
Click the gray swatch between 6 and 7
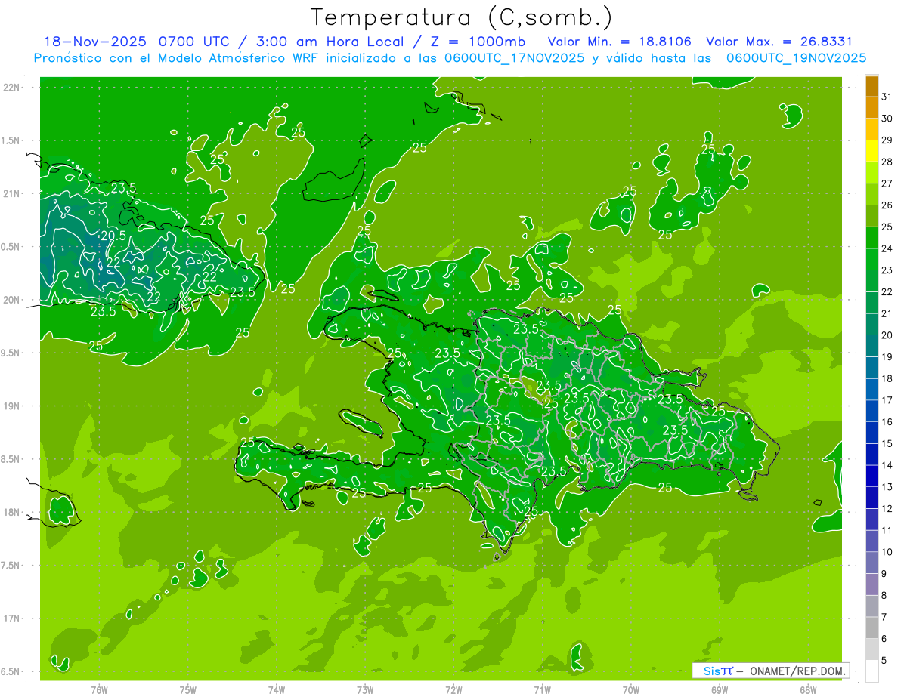coord(871,628)
